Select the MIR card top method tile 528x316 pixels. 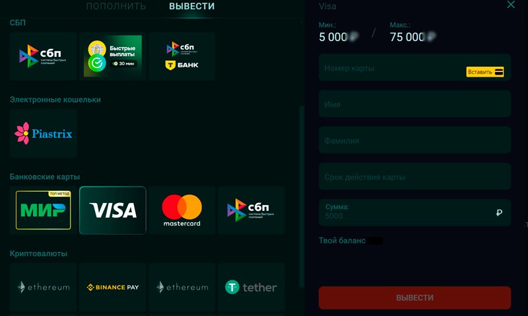click(x=44, y=210)
